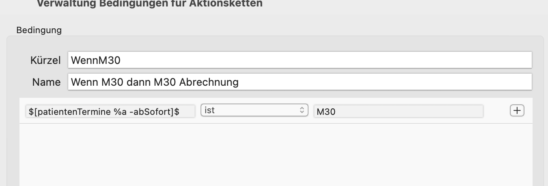Place cursor after 'Abrechnung' in Name field
548x186 pixels.
coord(239,82)
